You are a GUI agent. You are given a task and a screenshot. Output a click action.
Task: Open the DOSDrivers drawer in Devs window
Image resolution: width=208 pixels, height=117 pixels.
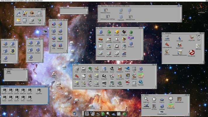coord(5,51)
